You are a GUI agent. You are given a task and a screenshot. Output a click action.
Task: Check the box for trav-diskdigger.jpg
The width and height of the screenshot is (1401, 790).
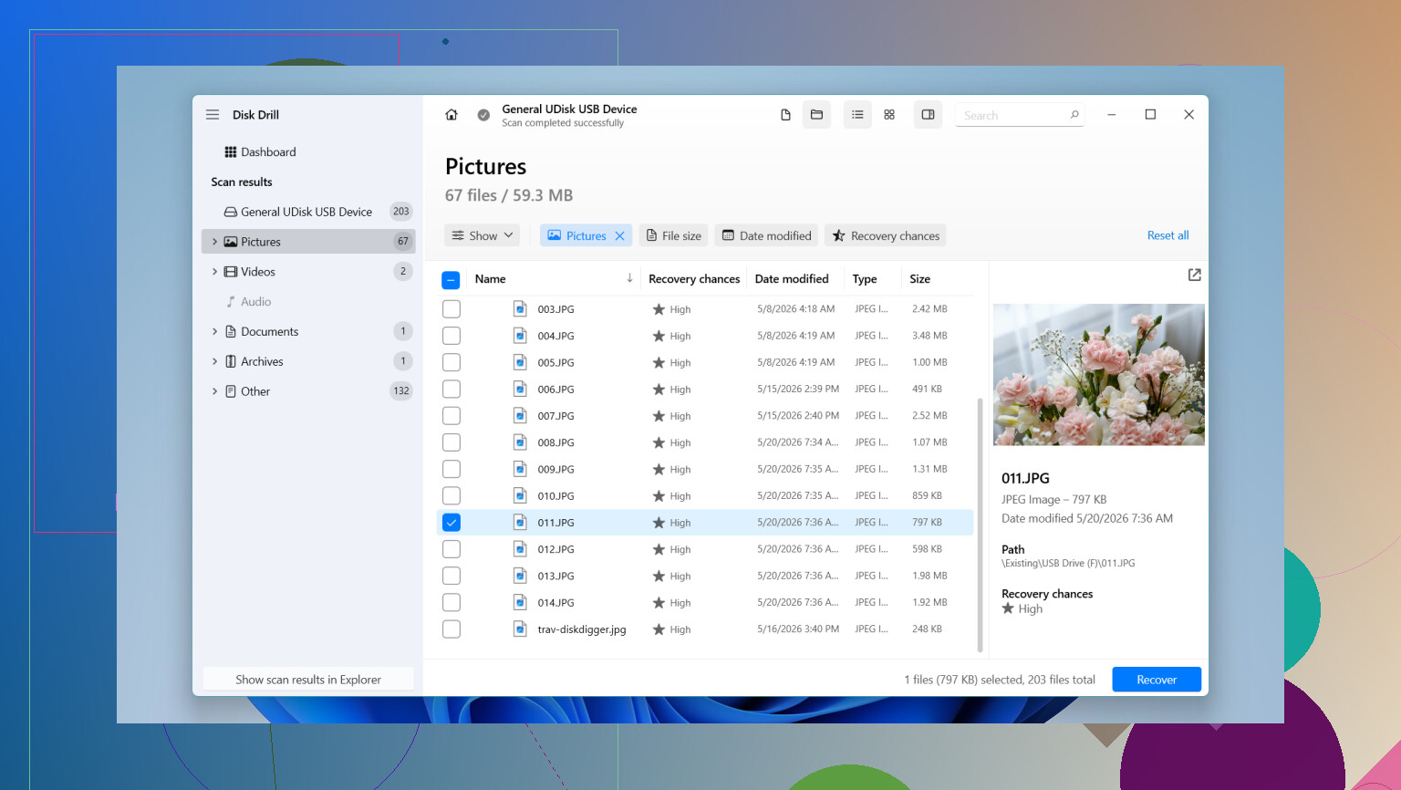[451, 629]
